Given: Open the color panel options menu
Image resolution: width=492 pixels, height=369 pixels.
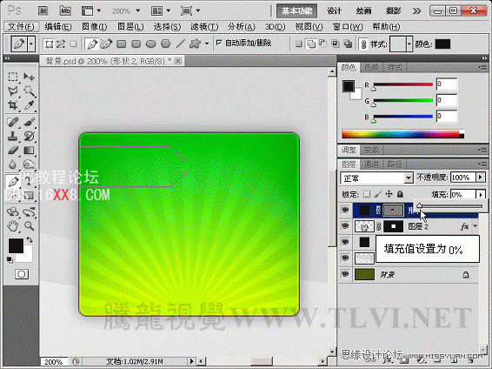Looking at the screenshot, I should tap(482, 67).
